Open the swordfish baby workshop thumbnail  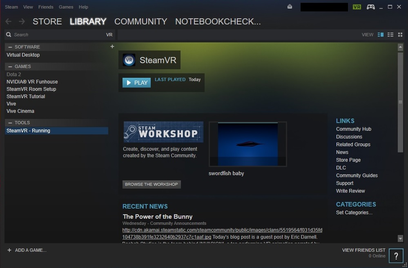point(248,144)
